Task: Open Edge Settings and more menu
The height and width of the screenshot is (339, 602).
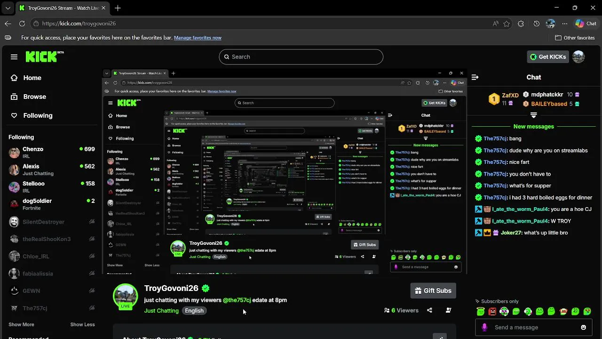Action: coord(564,24)
